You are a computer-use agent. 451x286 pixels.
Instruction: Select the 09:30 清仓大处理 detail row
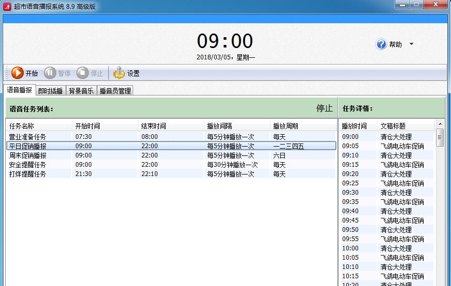[x=387, y=193]
